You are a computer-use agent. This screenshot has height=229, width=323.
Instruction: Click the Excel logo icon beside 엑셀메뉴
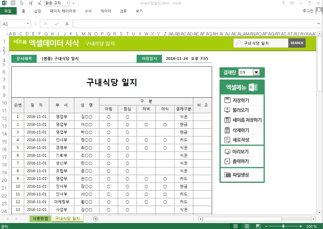click(253, 87)
